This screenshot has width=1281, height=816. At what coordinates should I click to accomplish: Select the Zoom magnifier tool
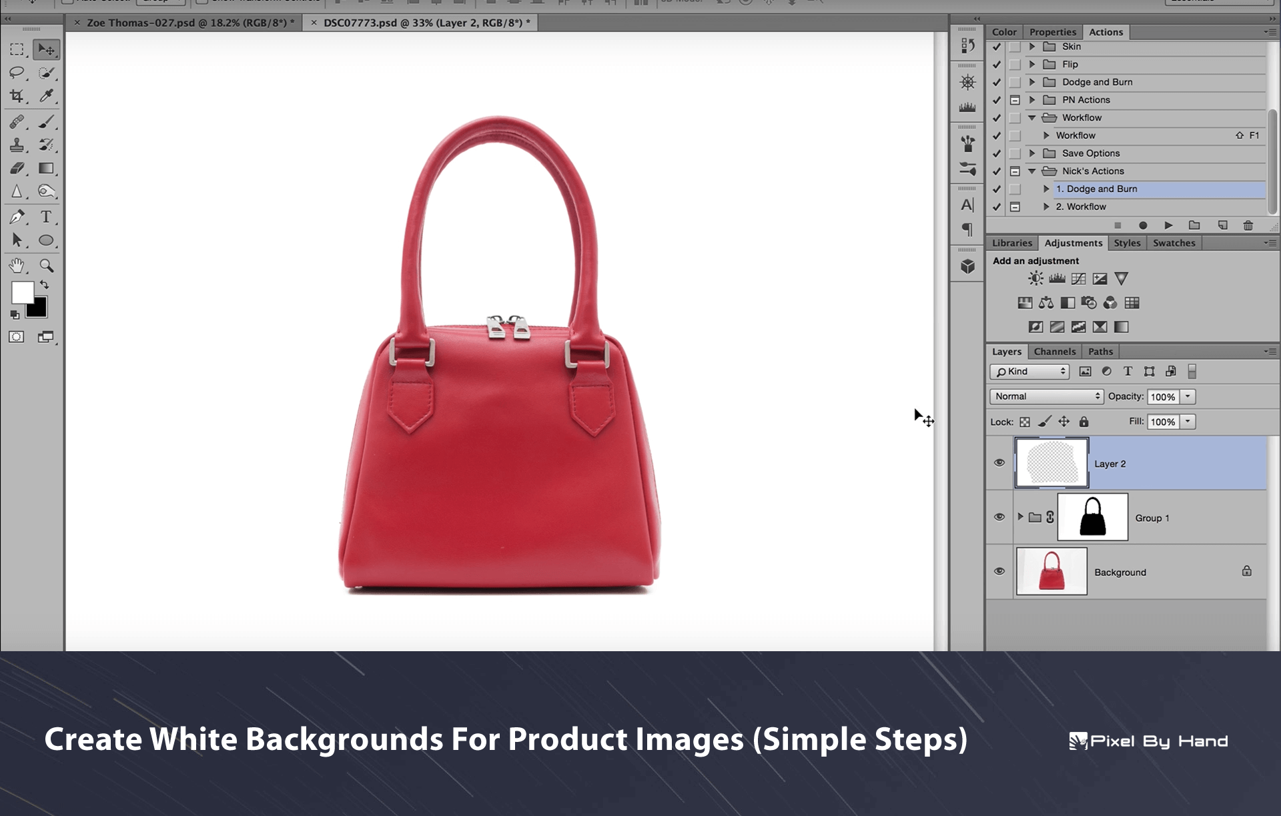click(x=46, y=266)
